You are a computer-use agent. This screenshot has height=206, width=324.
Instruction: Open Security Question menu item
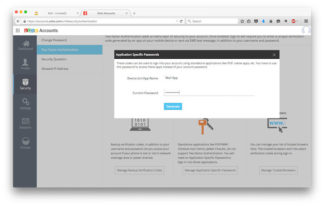(69, 59)
